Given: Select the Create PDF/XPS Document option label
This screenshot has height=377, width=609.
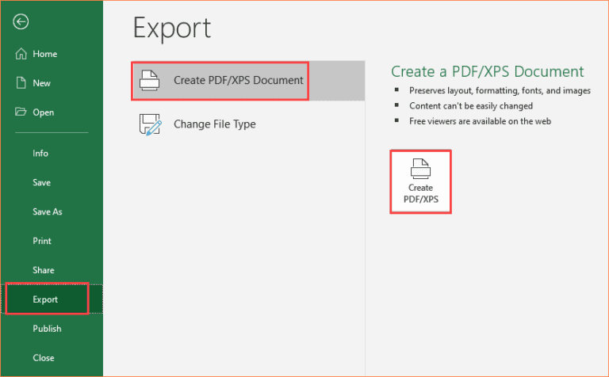Looking at the screenshot, I should 238,81.
